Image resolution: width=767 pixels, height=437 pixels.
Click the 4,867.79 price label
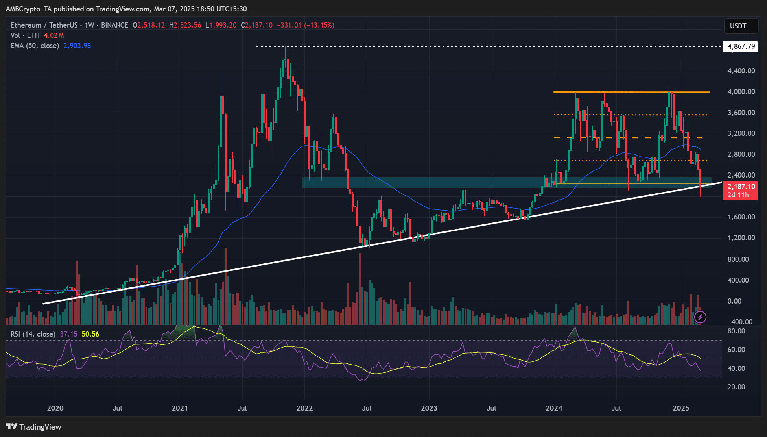pos(741,46)
